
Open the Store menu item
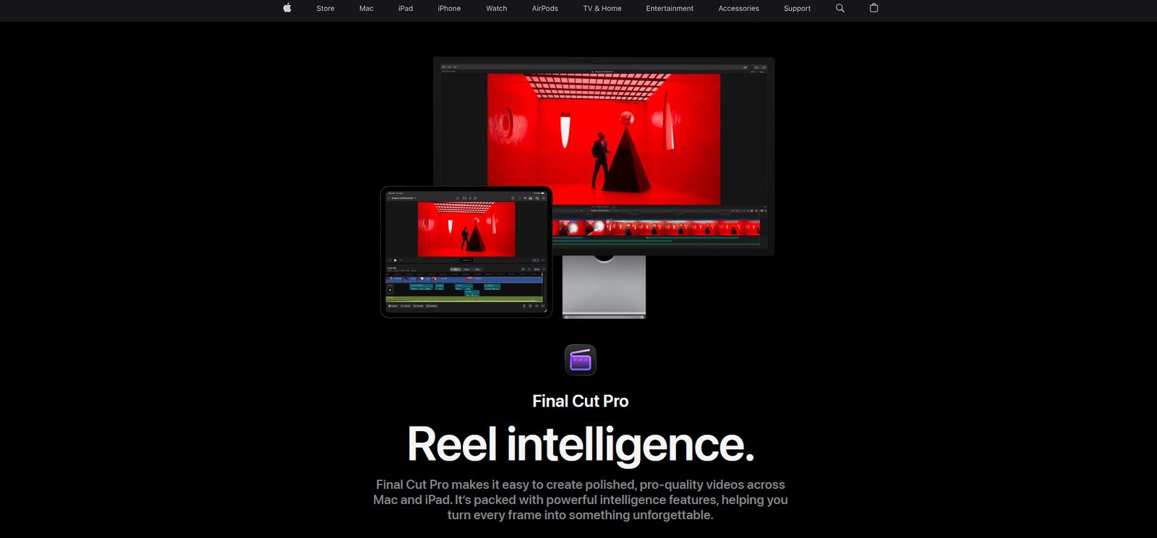tap(325, 9)
